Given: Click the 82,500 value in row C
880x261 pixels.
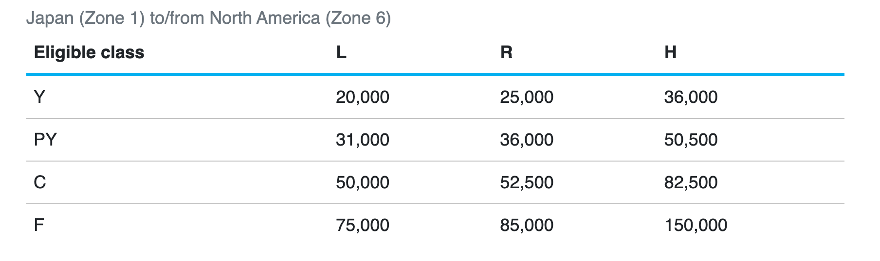Looking at the screenshot, I should point(690,182).
